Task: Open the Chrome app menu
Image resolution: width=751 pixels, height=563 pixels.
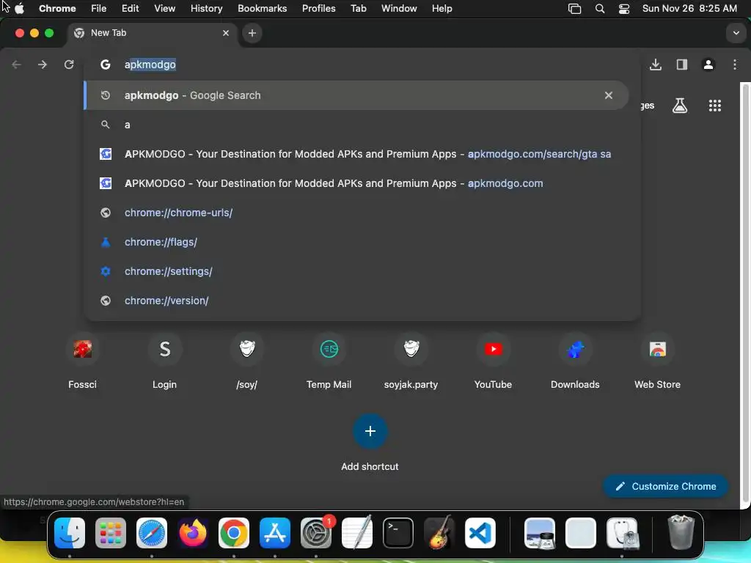Action: [x=57, y=8]
